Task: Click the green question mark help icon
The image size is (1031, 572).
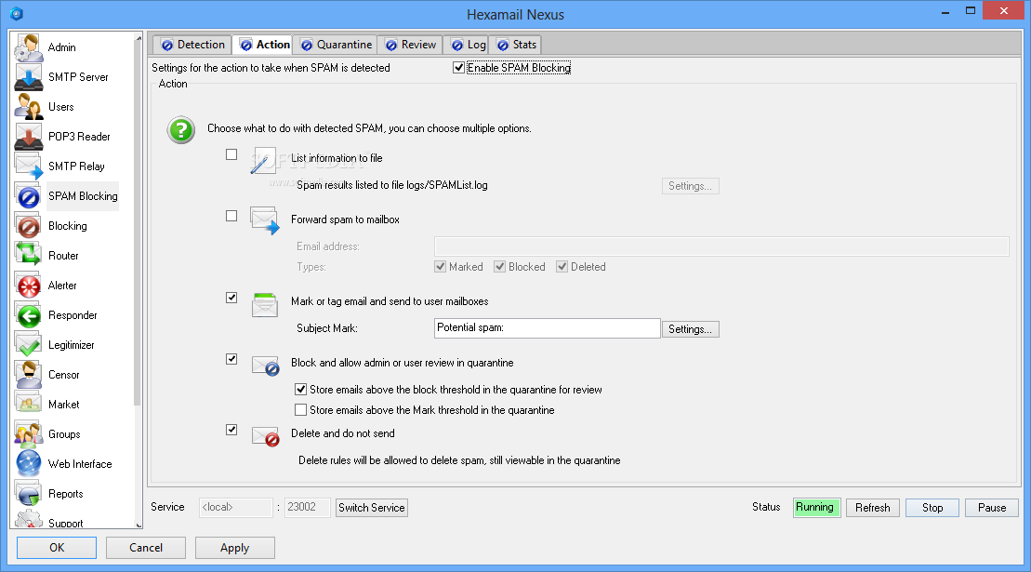Action: pyautogui.click(x=180, y=130)
